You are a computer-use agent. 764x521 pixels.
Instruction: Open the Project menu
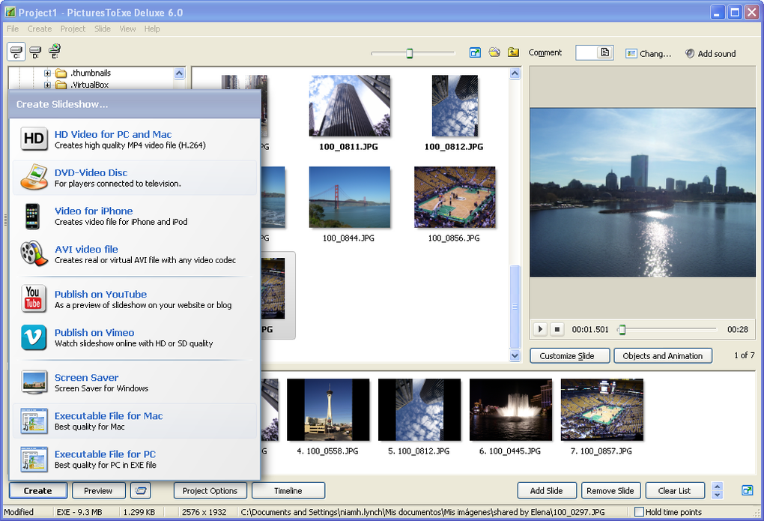73,28
